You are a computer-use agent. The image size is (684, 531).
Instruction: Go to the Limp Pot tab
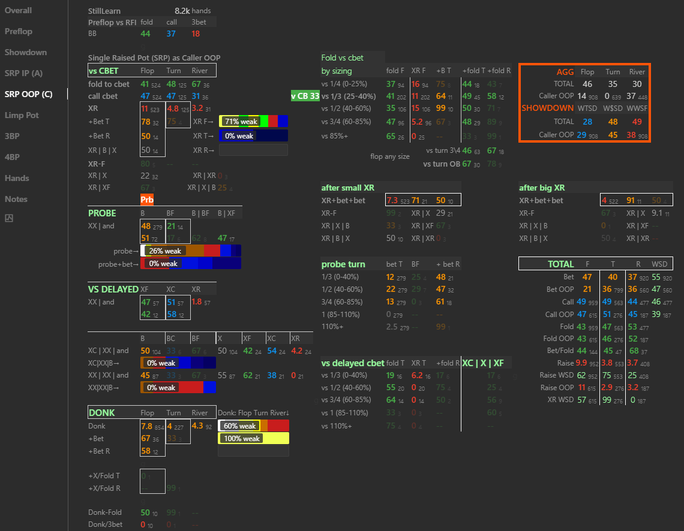22,115
